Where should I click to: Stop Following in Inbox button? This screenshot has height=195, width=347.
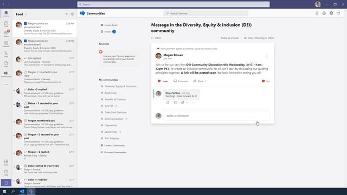[x=259, y=38]
